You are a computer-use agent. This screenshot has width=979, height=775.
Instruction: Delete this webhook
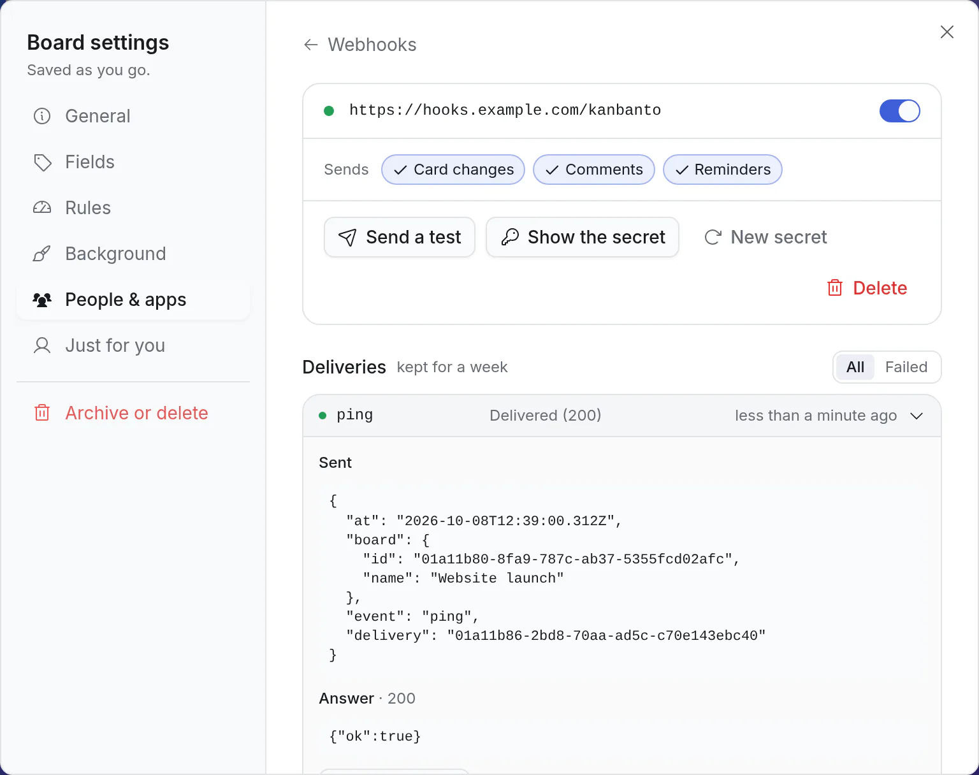click(x=867, y=288)
